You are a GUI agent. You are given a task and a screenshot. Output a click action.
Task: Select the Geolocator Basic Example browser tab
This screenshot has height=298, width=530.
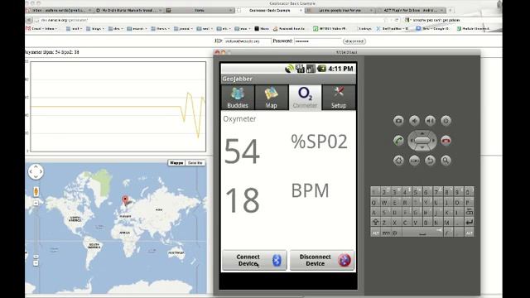pyautogui.click(x=269, y=11)
